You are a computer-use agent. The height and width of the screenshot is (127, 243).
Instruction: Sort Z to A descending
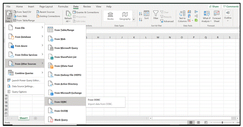click(x=140, y=19)
